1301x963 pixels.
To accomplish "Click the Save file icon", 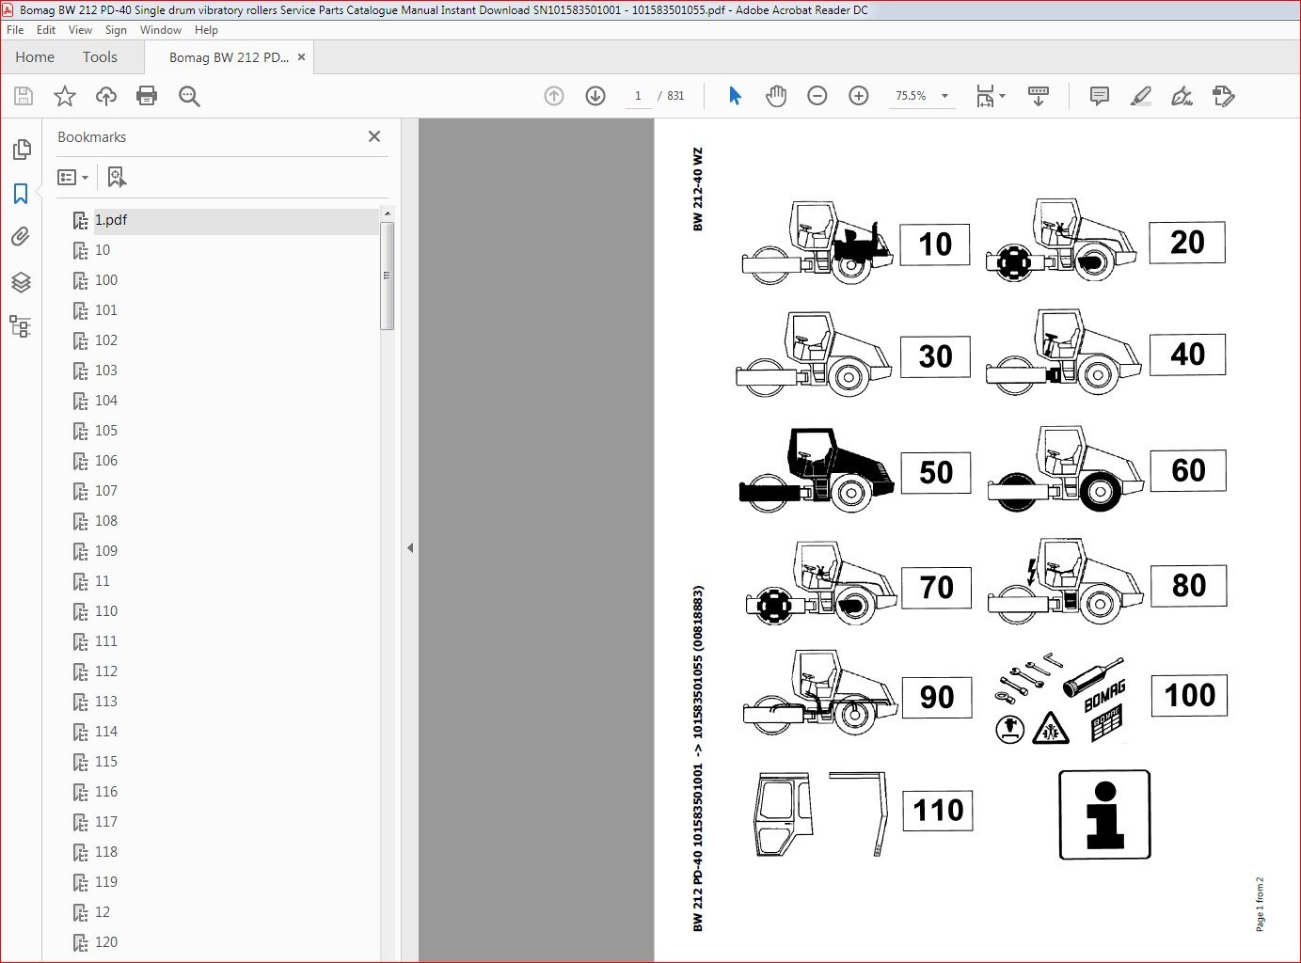I will click(24, 96).
